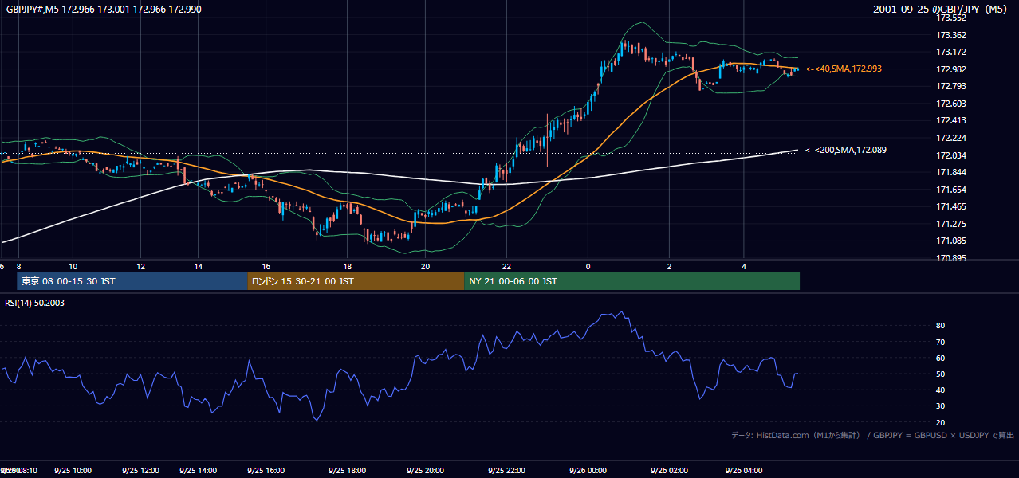Screen dimensions: 1019x478
Task: Click RSI scale level 50
Action: coord(941,374)
